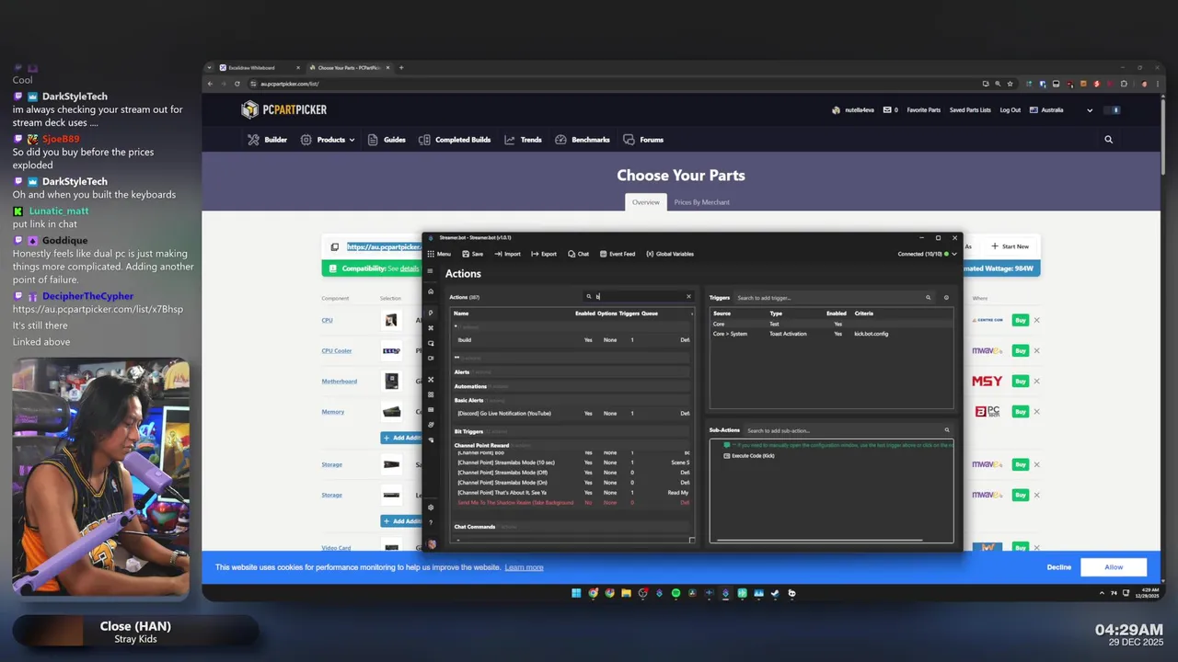This screenshot has width=1178, height=662.
Task: Click the PCPartPicker search magnifier
Action: (x=1108, y=140)
